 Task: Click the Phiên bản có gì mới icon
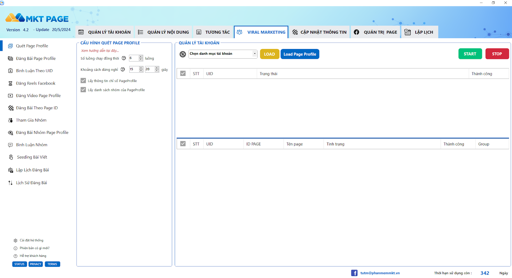click(x=15, y=248)
